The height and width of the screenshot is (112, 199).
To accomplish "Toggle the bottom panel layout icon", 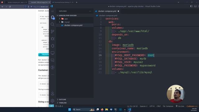I will coord(195,6).
